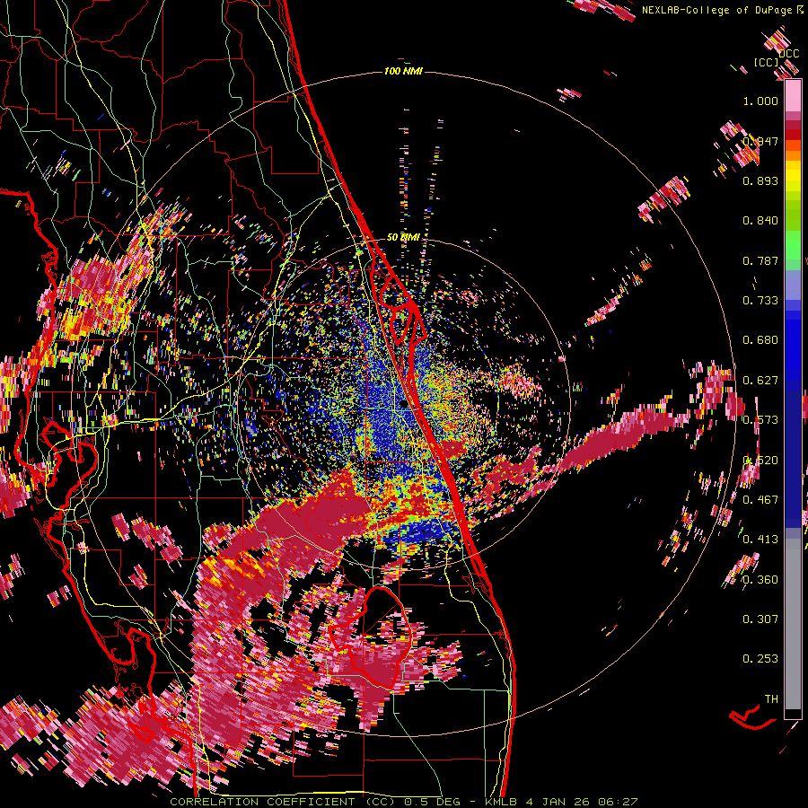
Task: Click the 0.5 DEG elevation text
Action: pyautogui.click(x=432, y=802)
